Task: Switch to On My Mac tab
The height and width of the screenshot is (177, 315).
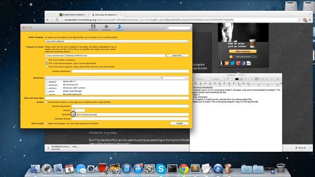Action: [106, 28]
